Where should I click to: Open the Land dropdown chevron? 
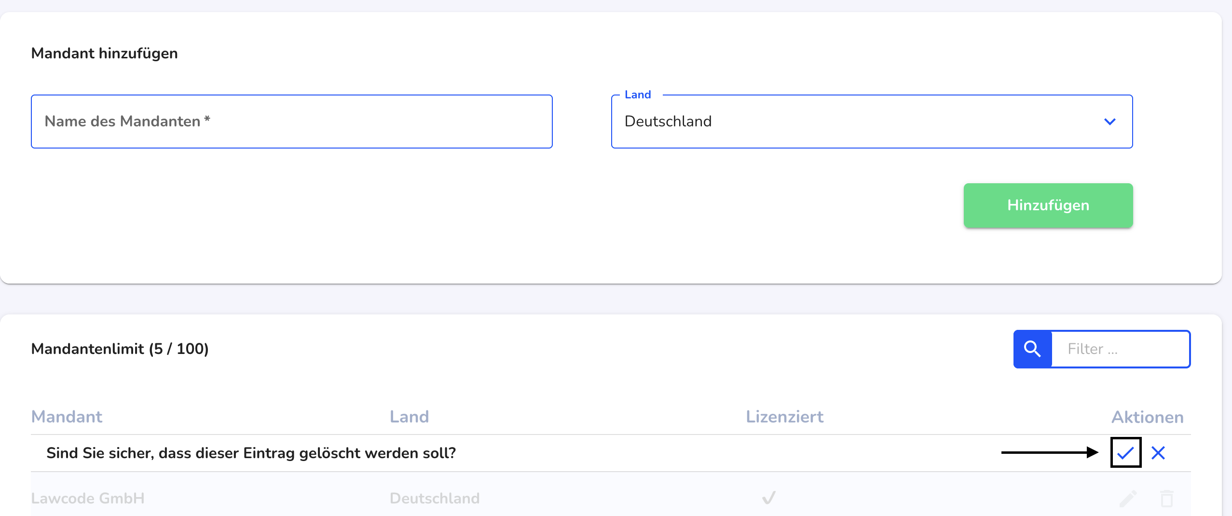click(1110, 122)
